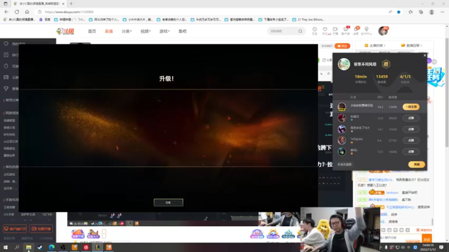The width and height of the screenshot is (449, 252).
Task: Click 点赞 next to Tellajoke
Action: point(411,141)
